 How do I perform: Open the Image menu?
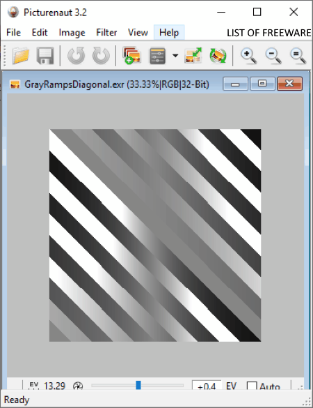point(72,33)
